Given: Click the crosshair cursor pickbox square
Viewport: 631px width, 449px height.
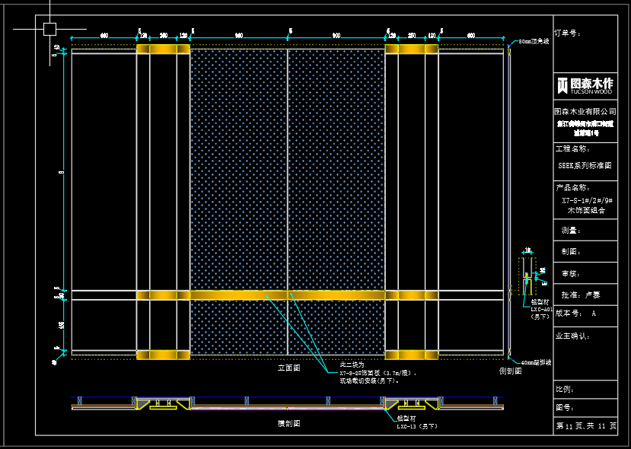Looking at the screenshot, I should click(49, 30).
